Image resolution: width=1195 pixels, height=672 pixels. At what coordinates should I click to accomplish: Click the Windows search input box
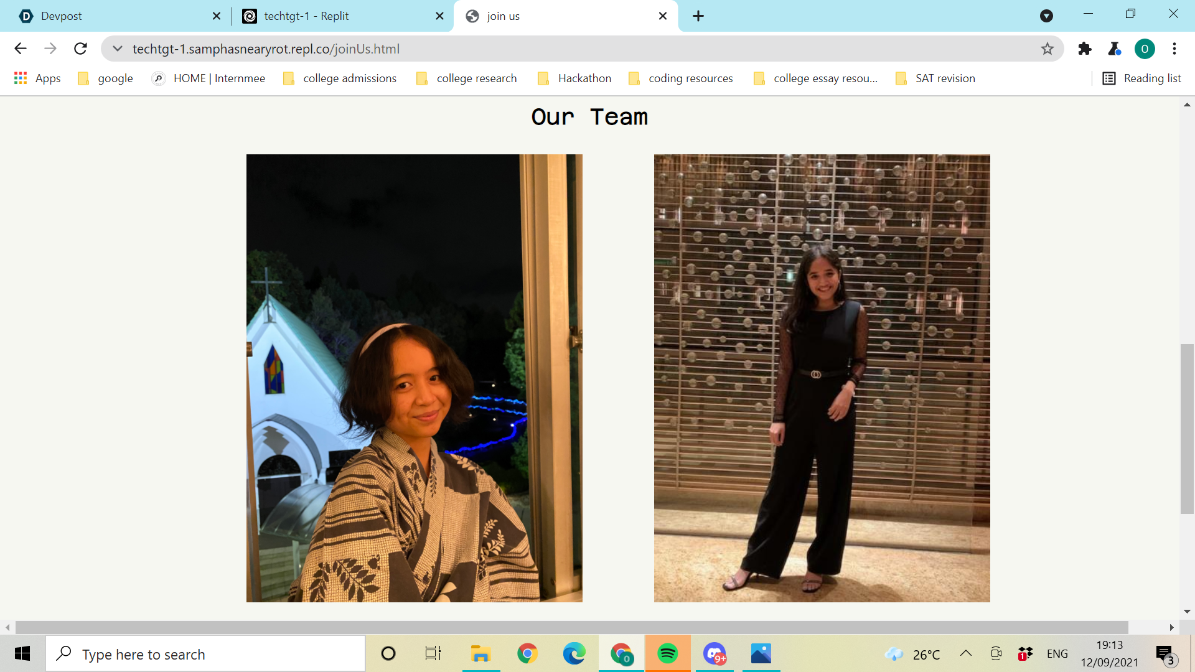point(205,654)
